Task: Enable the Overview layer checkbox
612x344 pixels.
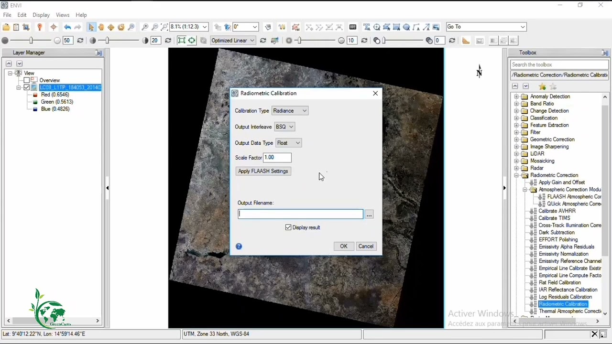Action: coord(27,80)
